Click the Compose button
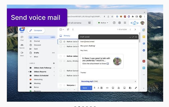169x107 pixels. 36,31
